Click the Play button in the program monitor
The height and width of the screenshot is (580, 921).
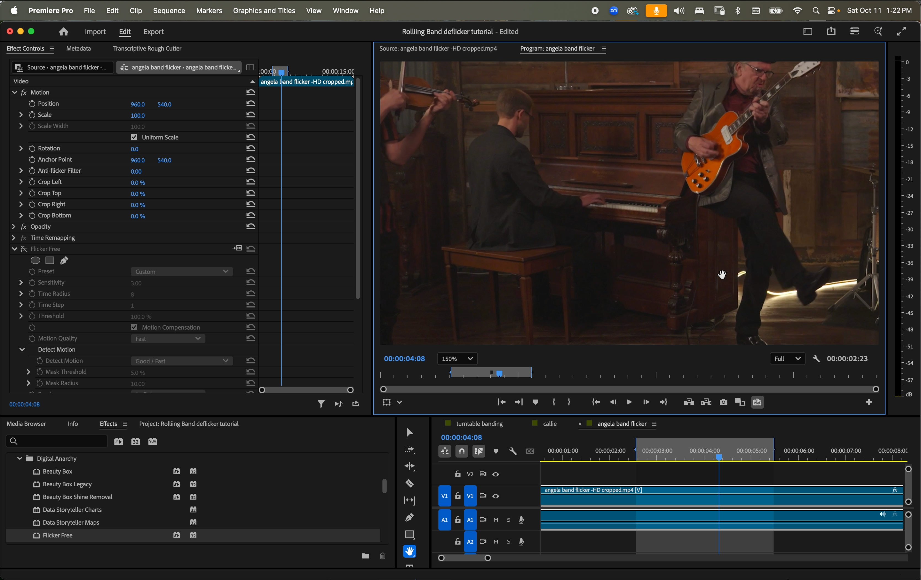click(629, 402)
